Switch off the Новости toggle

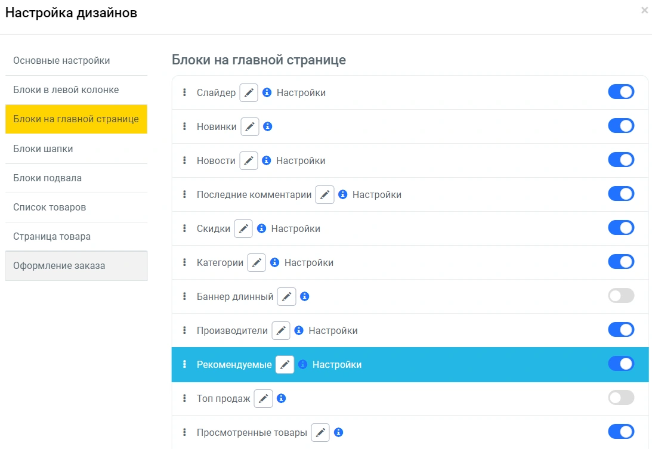tap(621, 160)
